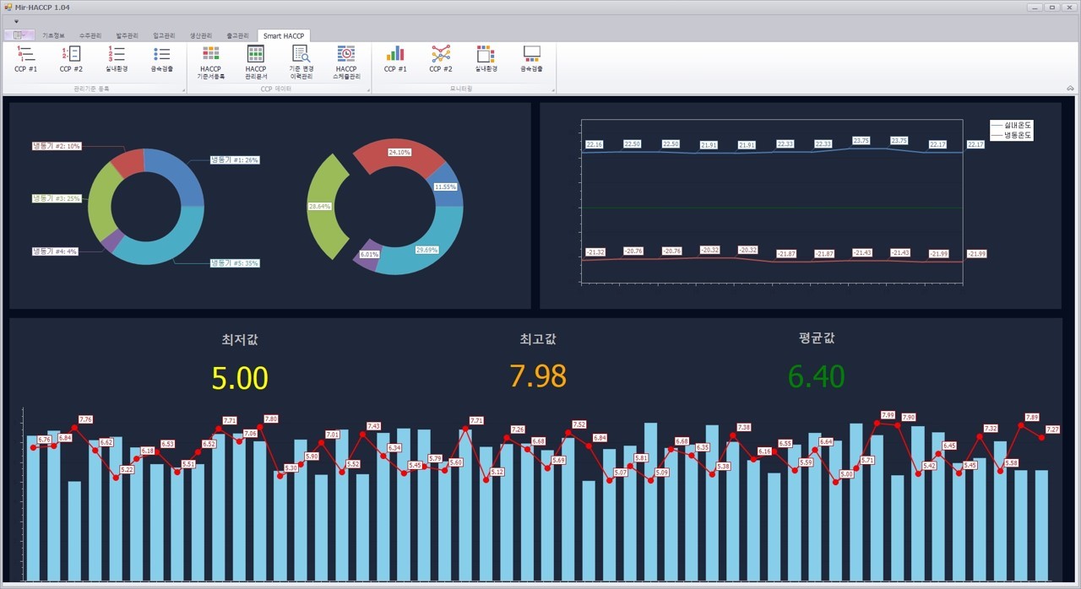Open HACCP 스케줄관리
This screenshot has height=589, width=1081.
coord(346,62)
